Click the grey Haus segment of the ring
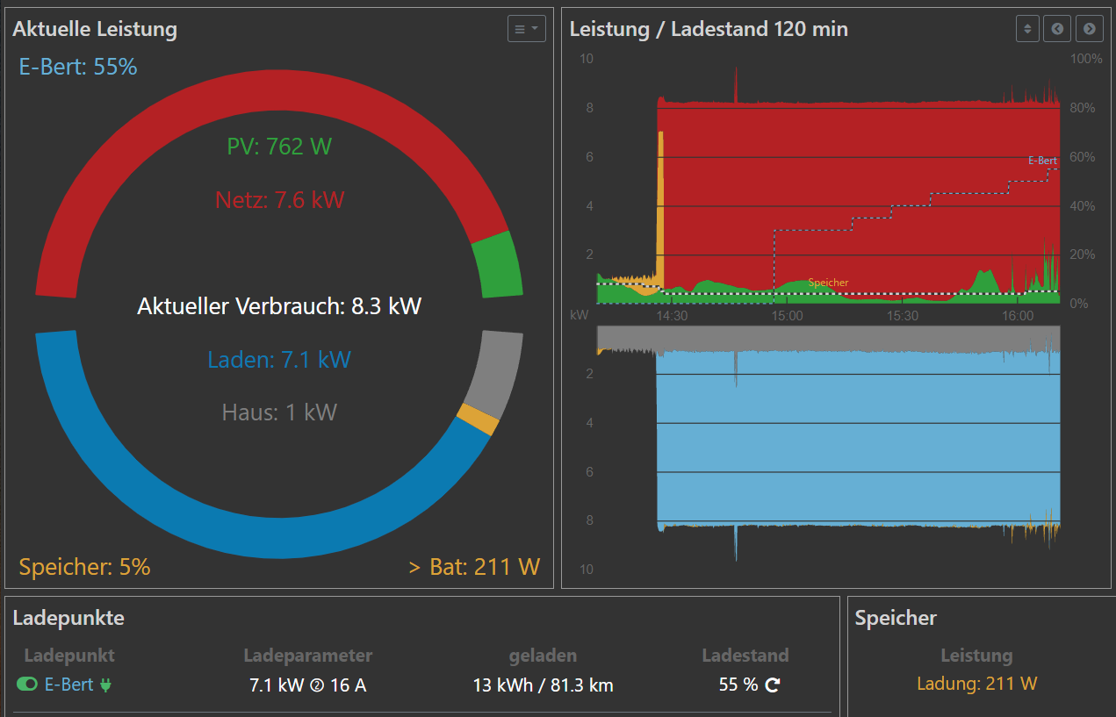Image resolution: width=1116 pixels, height=717 pixels. click(x=500, y=373)
